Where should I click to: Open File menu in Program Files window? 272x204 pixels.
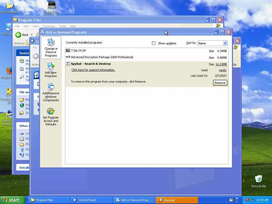pyautogui.click(x=17, y=26)
